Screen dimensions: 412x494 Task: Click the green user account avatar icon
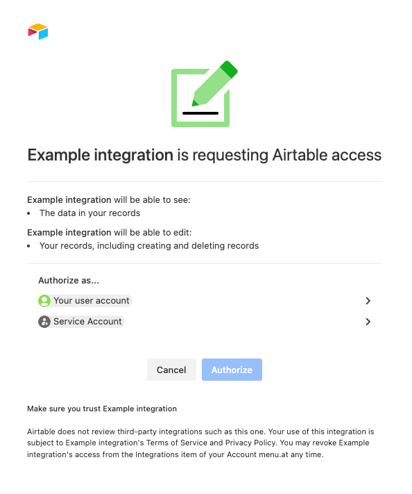(x=44, y=301)
